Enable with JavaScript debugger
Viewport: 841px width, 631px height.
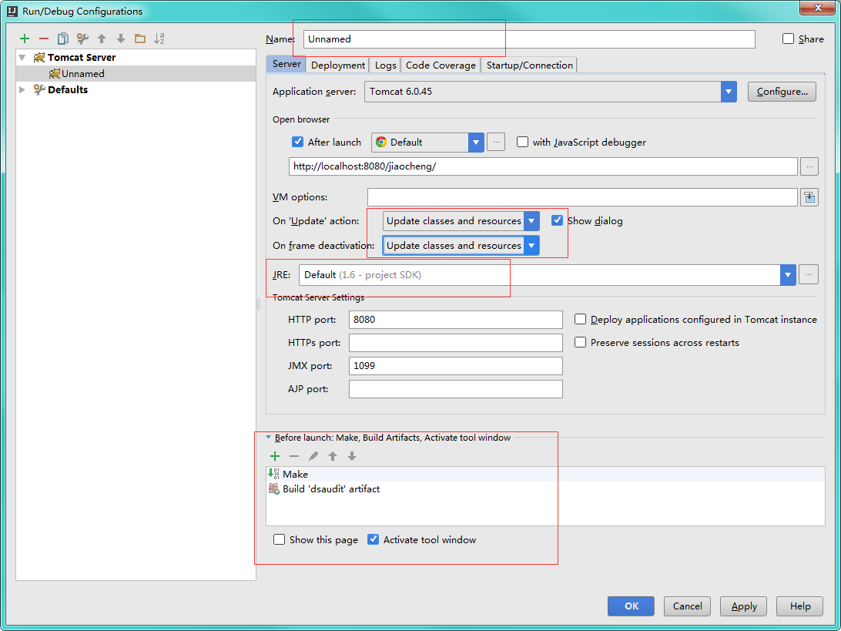[522, 142]
